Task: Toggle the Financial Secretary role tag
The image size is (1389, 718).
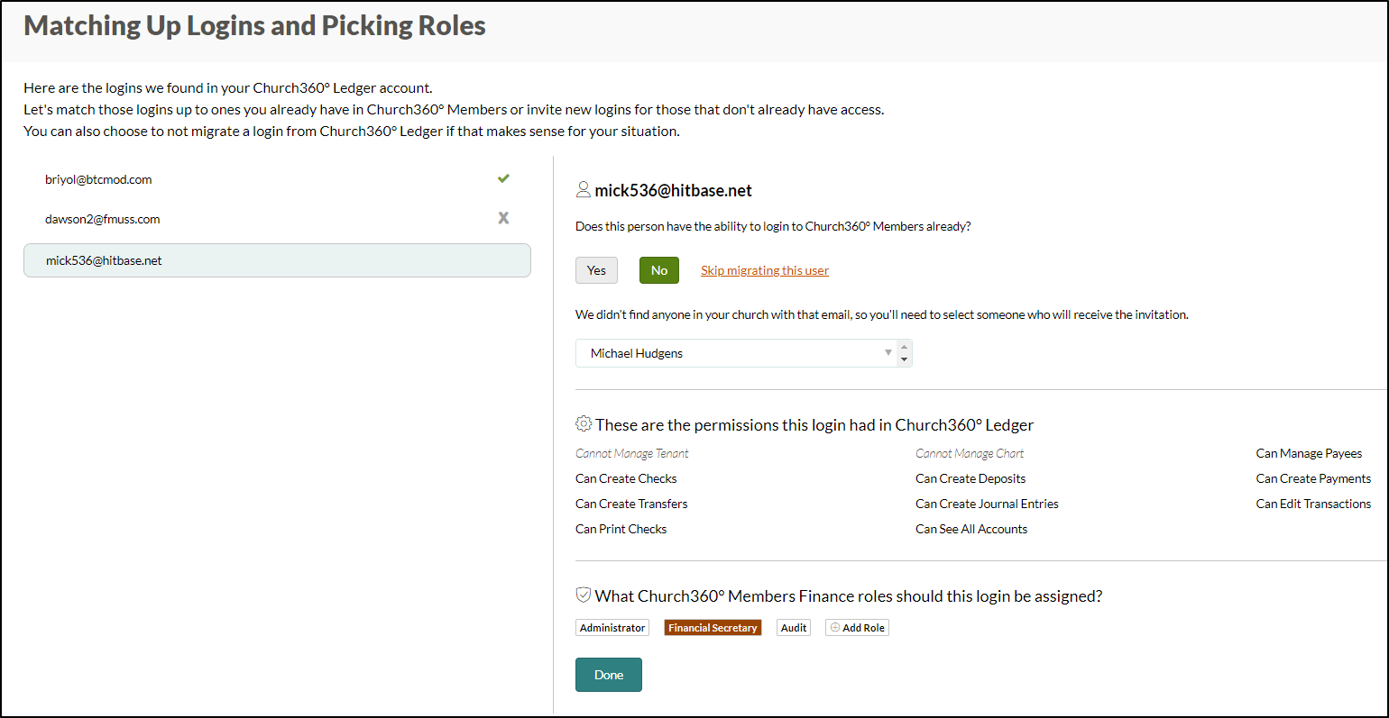Action: pyautogui.click(x=713, y=628)
